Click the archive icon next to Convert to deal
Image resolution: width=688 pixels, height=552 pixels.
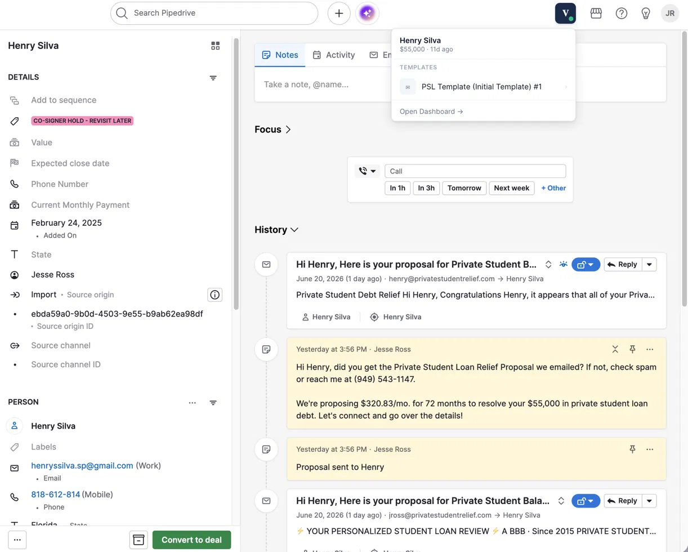[x=139, y=540]
